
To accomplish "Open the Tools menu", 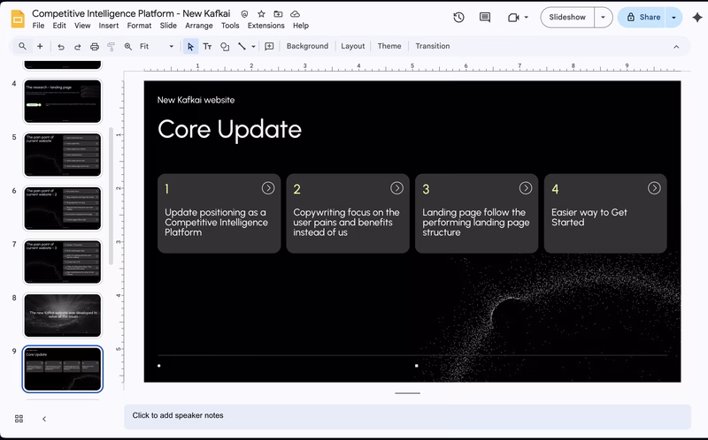I will [230, 26].
